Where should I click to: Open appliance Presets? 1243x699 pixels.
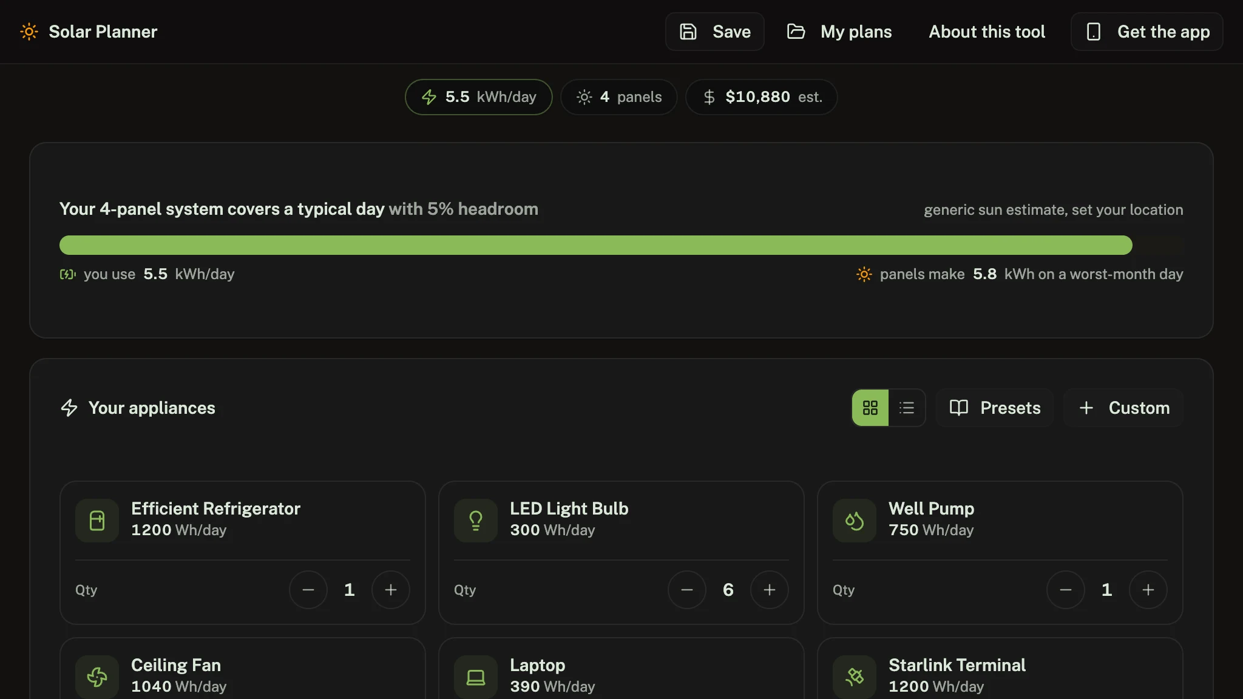coord(995,408)
